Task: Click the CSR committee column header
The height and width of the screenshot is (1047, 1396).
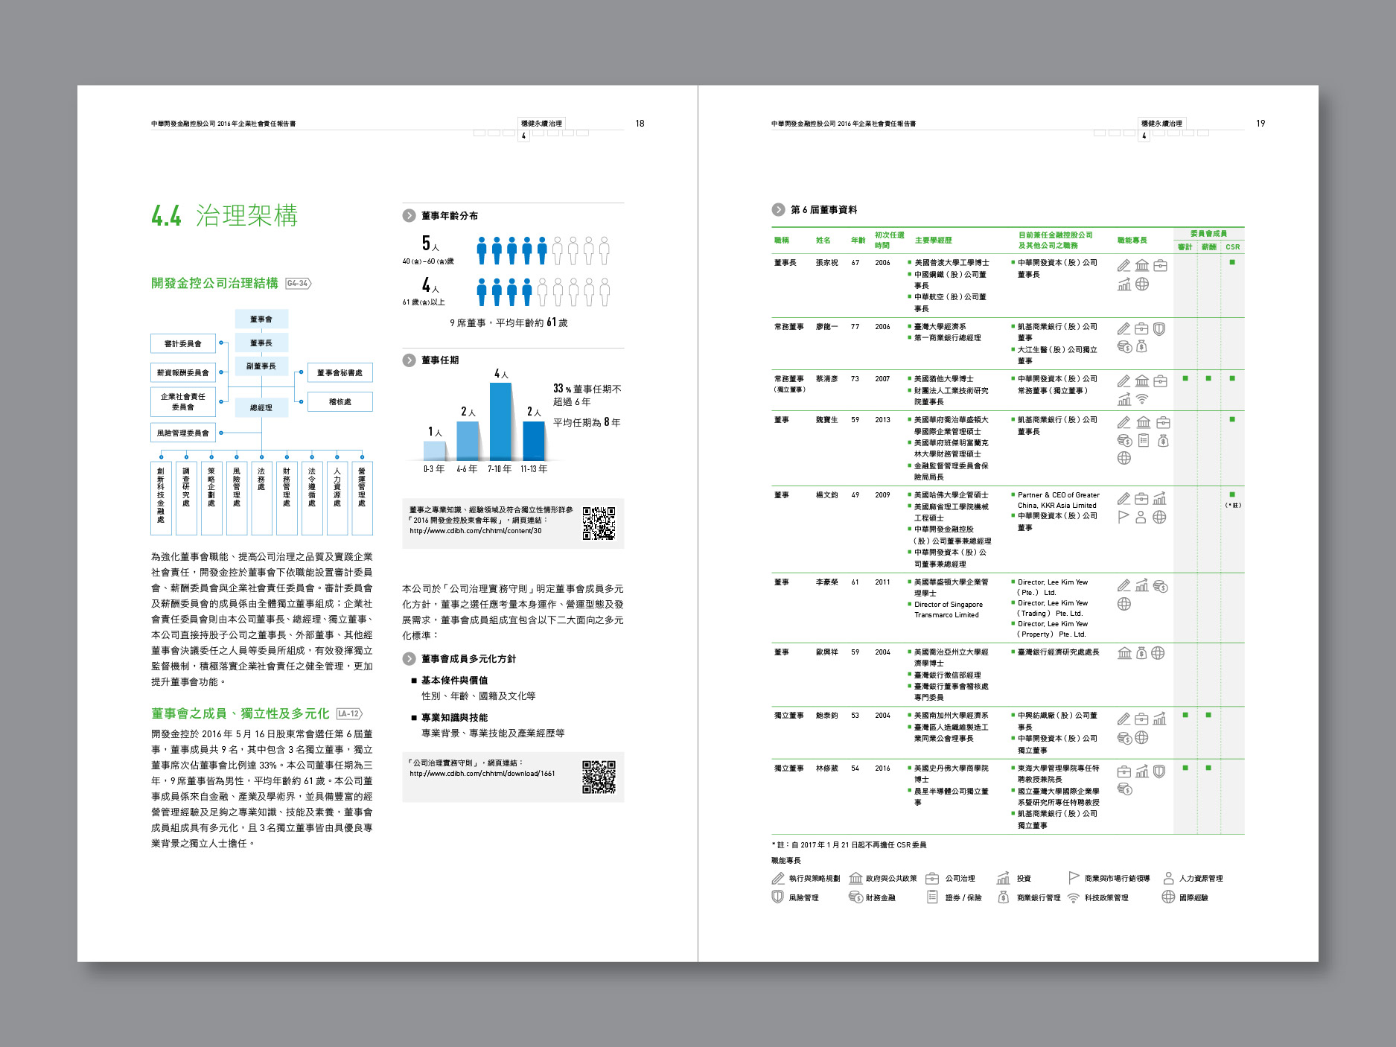Action: (x=1233, y=246)
